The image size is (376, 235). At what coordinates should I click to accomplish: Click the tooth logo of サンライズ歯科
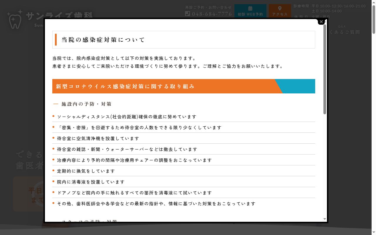click(15, 20)
